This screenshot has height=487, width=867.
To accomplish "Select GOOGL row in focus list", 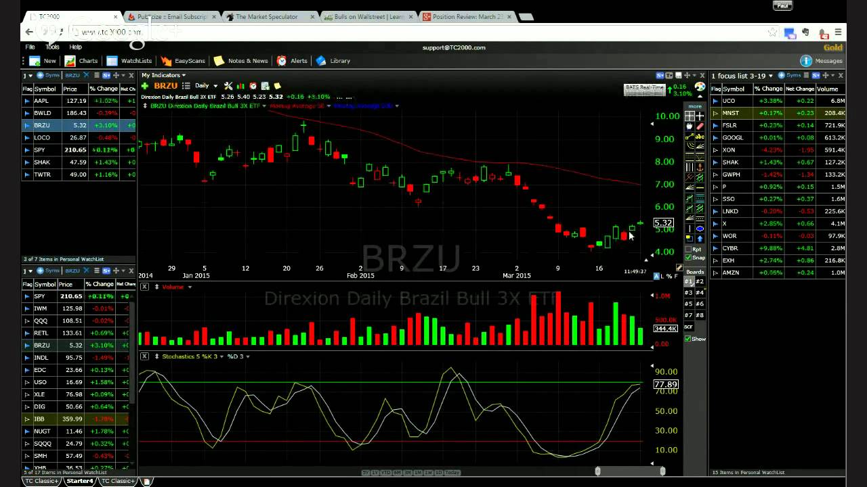I will (x=778, y=137).
